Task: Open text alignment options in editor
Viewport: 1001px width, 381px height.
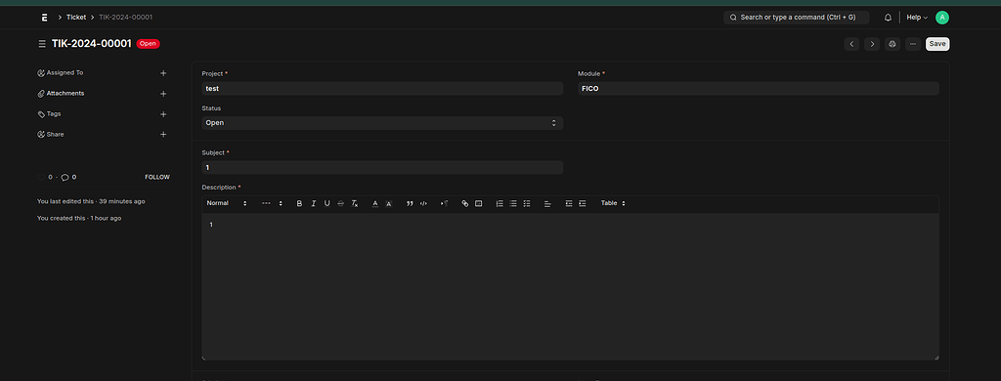Action: click(547, 203)
